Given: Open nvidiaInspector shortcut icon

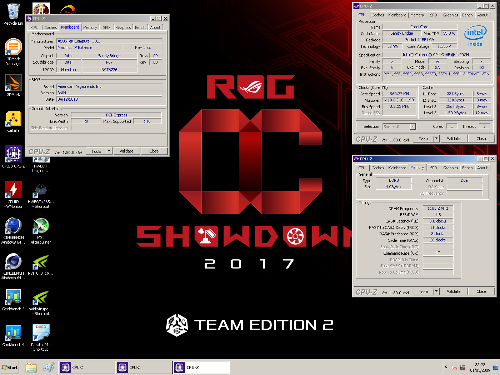Looking at the screenshot, I should tap(41, 302).
